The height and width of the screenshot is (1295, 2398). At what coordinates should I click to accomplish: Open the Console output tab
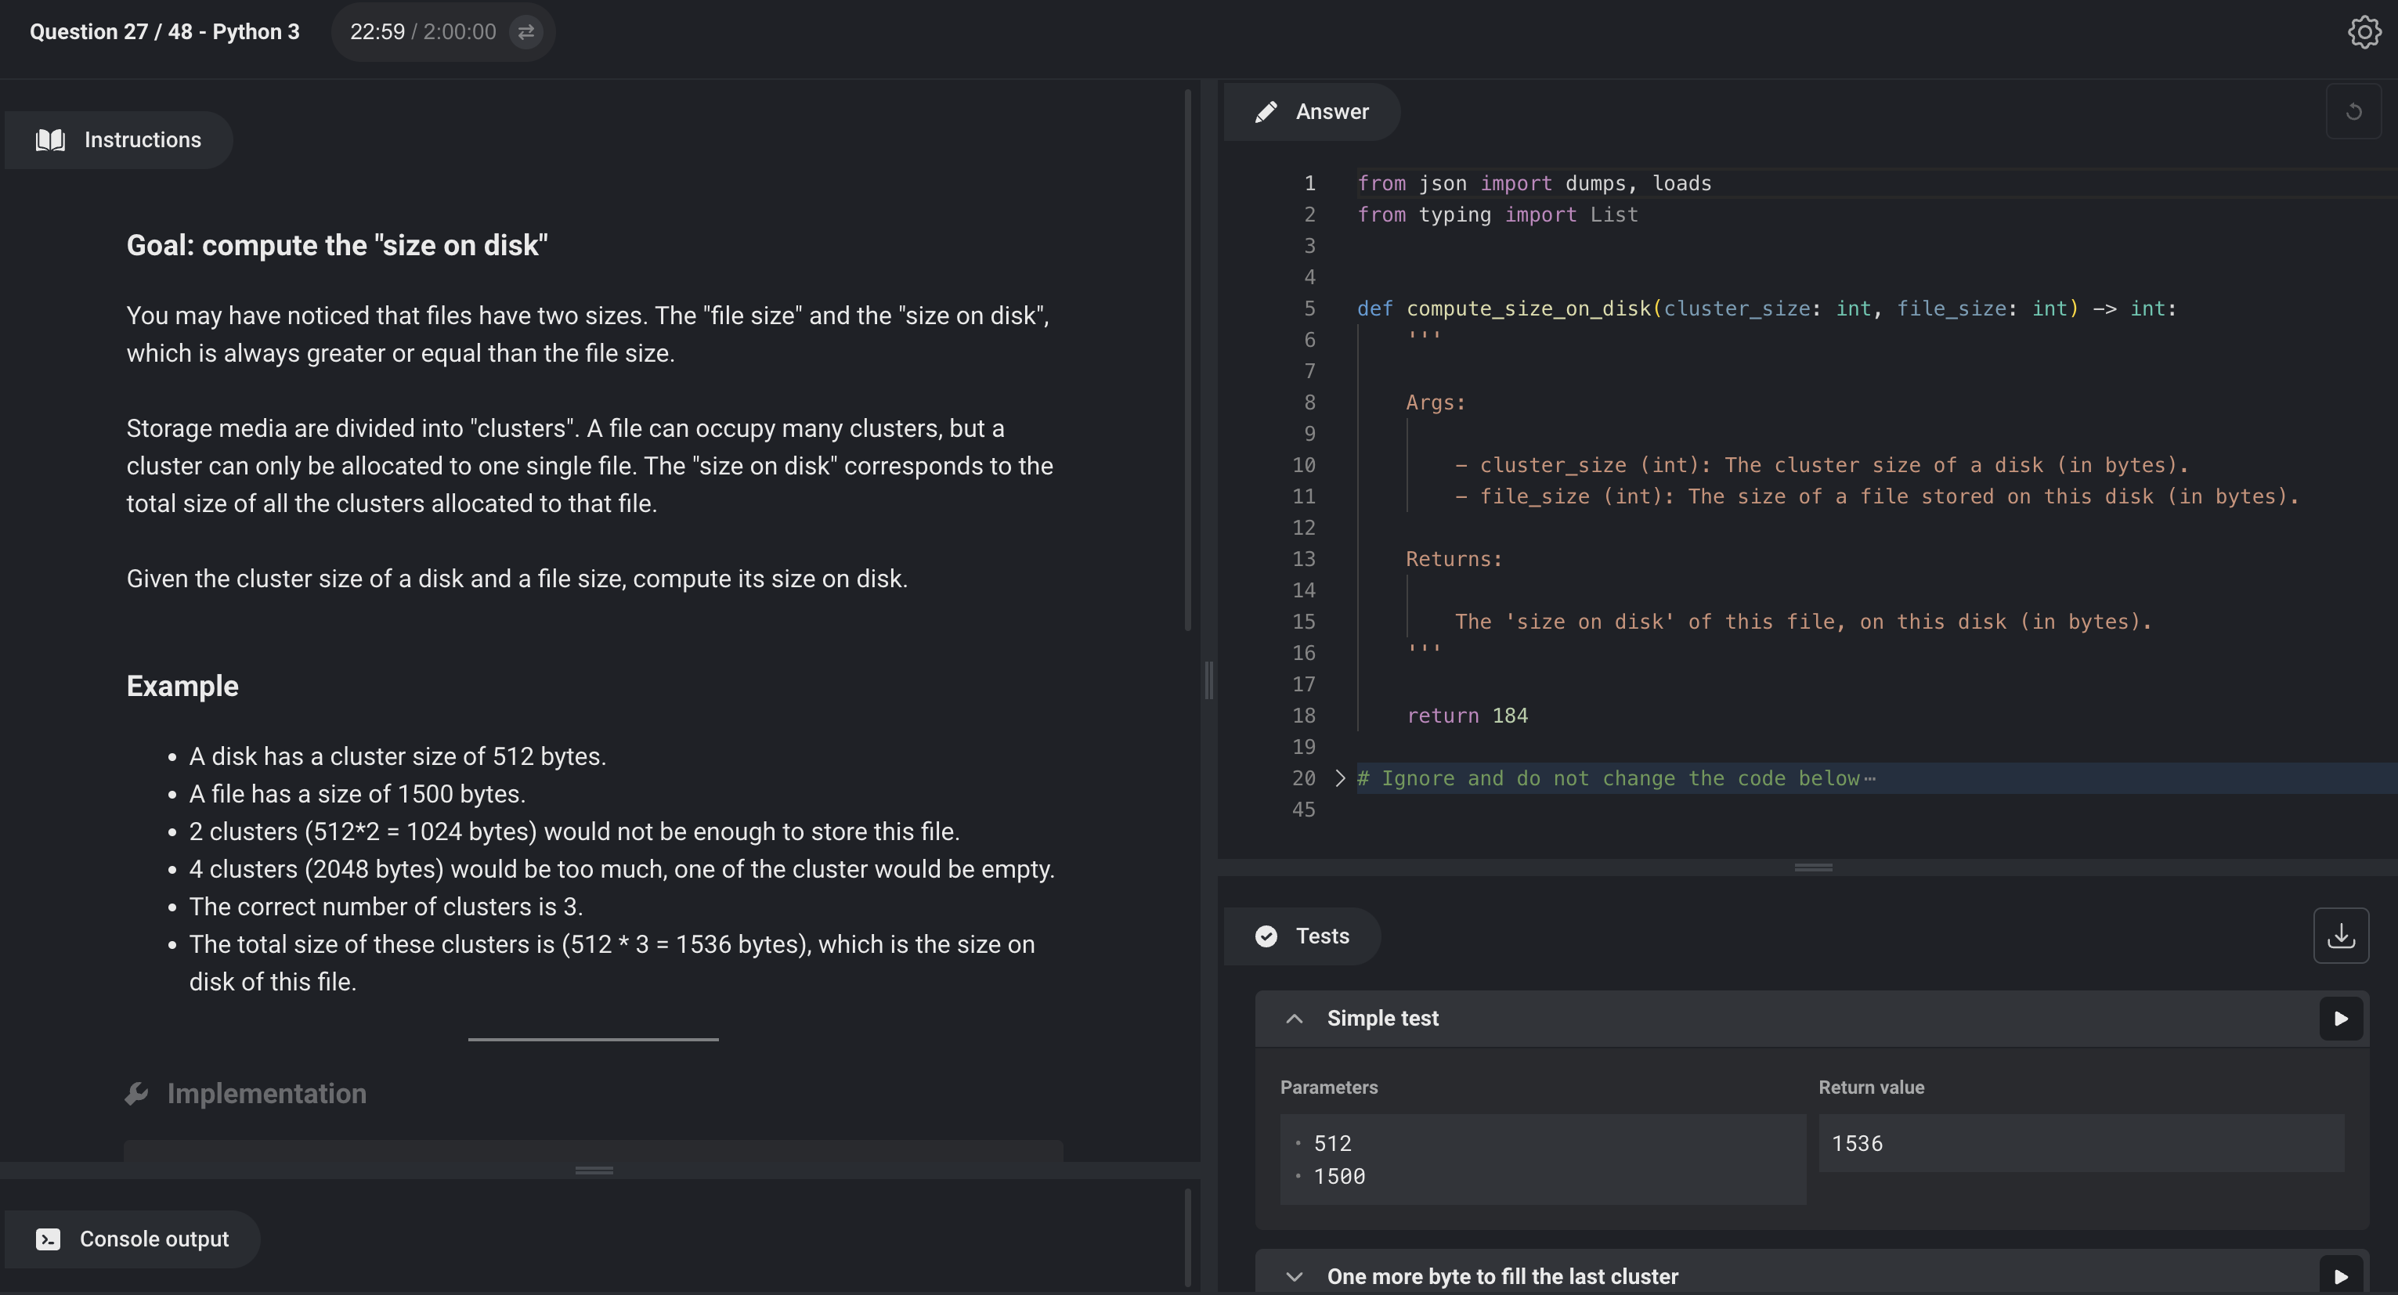pos(132,1239)
